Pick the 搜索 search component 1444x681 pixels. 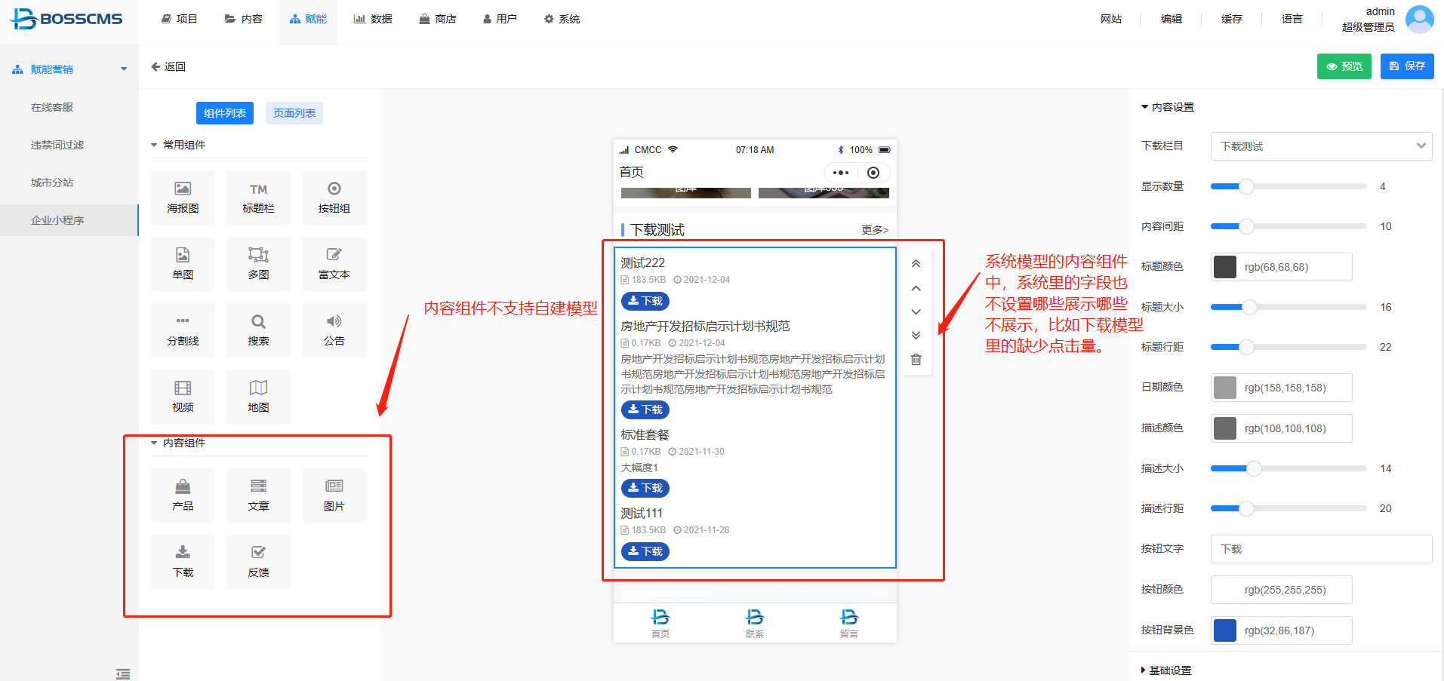(258, 330)
